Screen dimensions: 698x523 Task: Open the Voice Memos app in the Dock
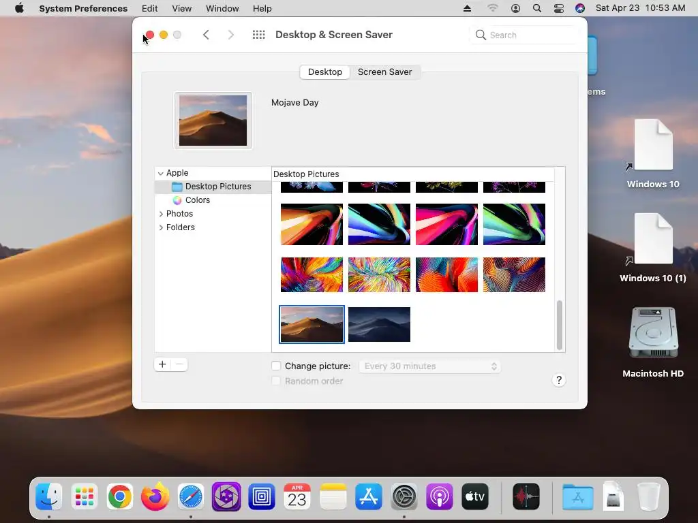(526, 496)
